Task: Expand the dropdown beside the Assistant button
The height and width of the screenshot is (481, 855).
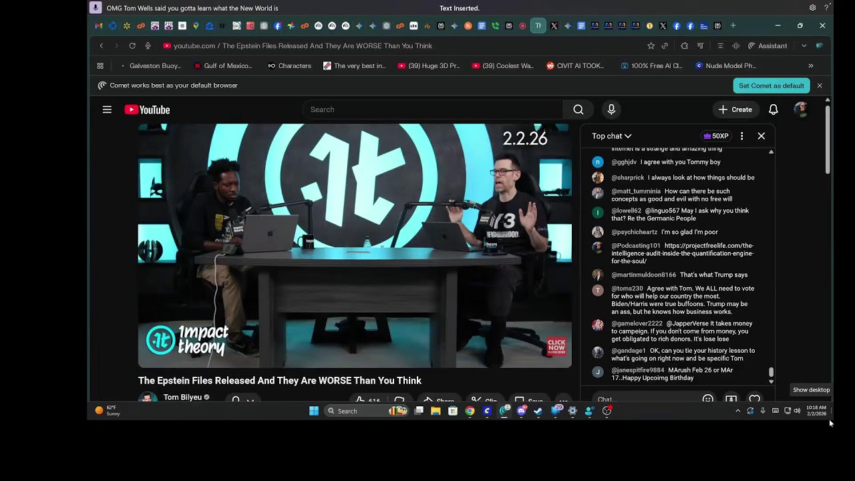Action: coord(804,45)
